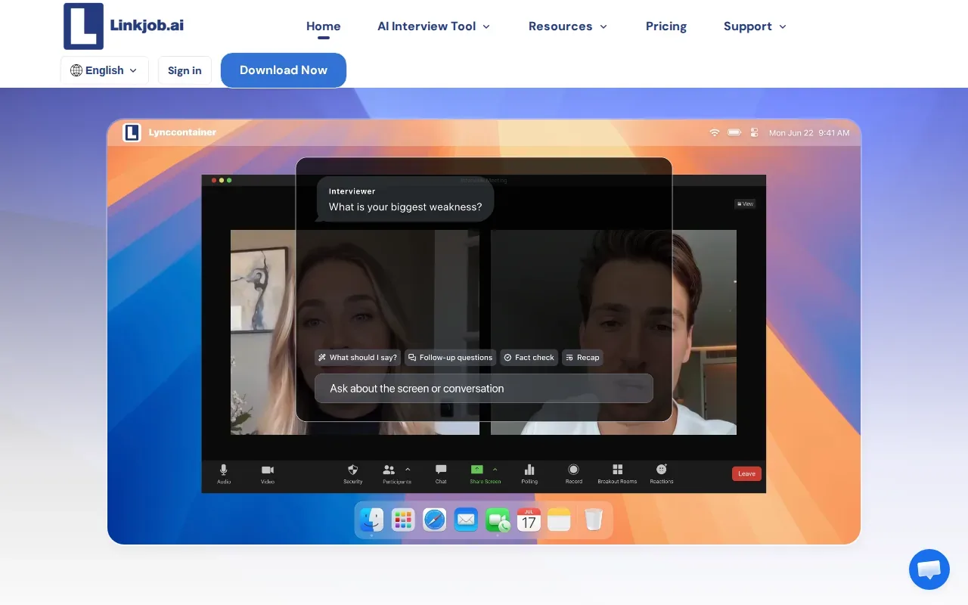
Task: Expand the Resources dropdown
Action: pos(568,26)
